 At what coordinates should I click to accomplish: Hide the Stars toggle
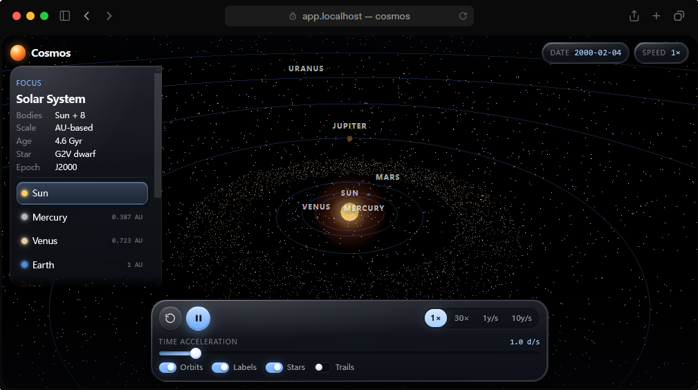pos(274,367)
